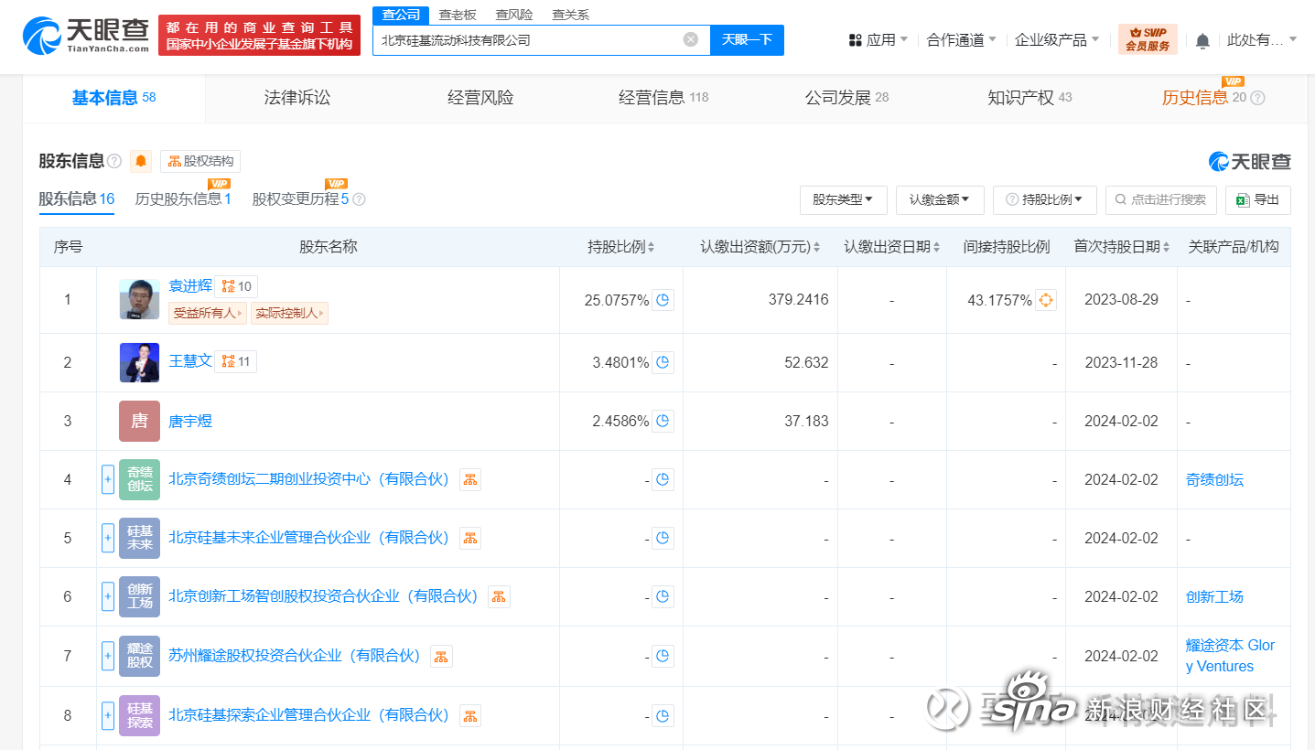The image size is (1315, 750).
Task: Click the help icon beside 历史信息 tab
Action: point(1257,98)
